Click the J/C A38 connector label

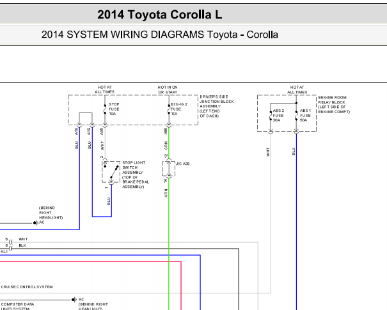click(183, 164)
